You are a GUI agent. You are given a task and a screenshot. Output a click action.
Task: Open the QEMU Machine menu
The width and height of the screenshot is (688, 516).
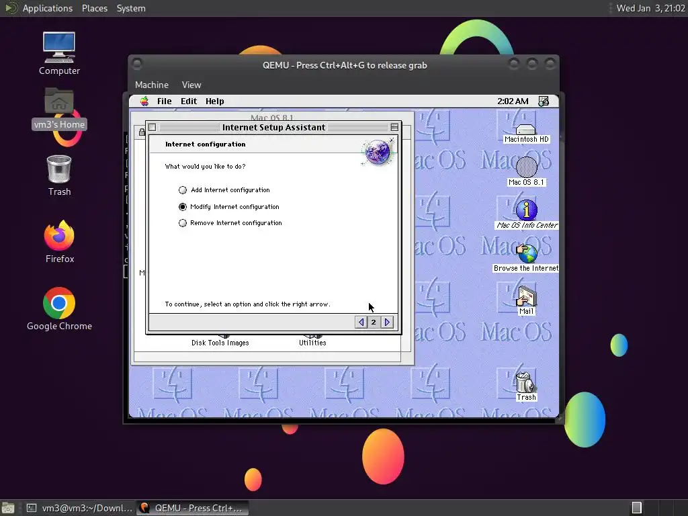[x=152, y=85]
